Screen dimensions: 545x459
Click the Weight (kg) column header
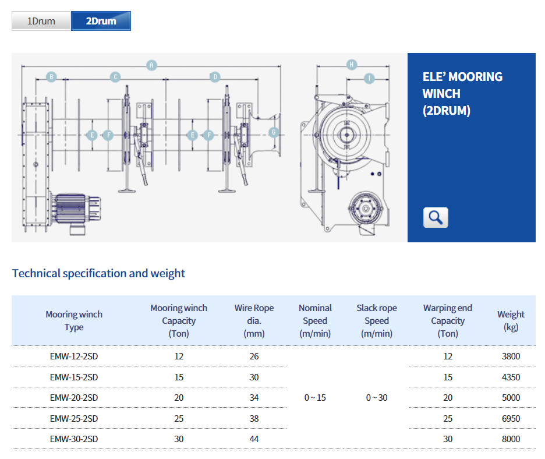tap(511, 320)
